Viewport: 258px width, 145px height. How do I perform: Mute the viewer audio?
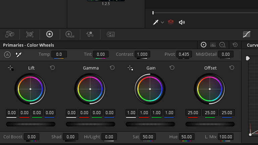182,22
